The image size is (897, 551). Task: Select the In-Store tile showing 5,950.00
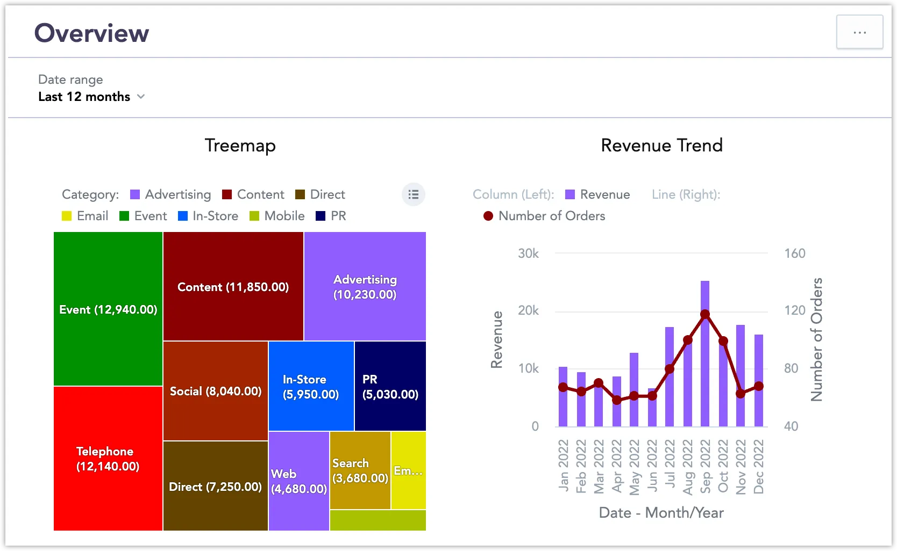click(310, 387)
